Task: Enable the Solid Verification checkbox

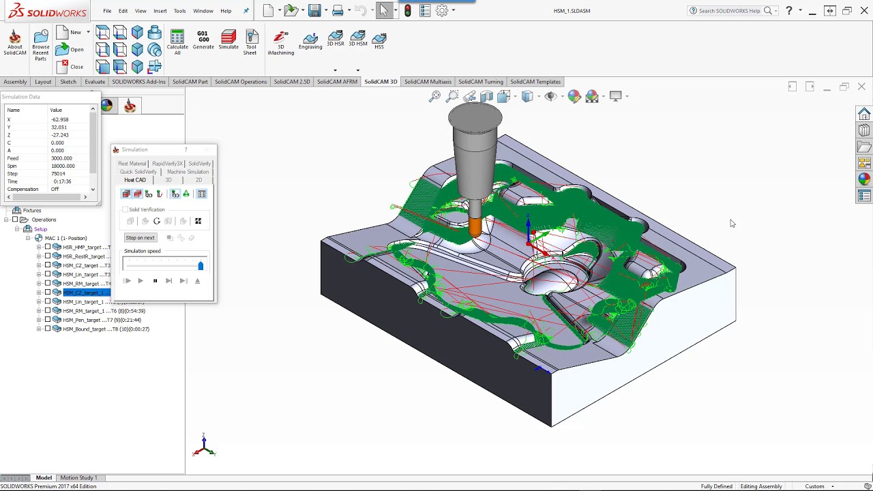Action: (x=125, y=209)
